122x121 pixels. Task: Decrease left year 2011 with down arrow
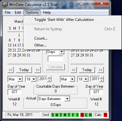tap(49, 80)
